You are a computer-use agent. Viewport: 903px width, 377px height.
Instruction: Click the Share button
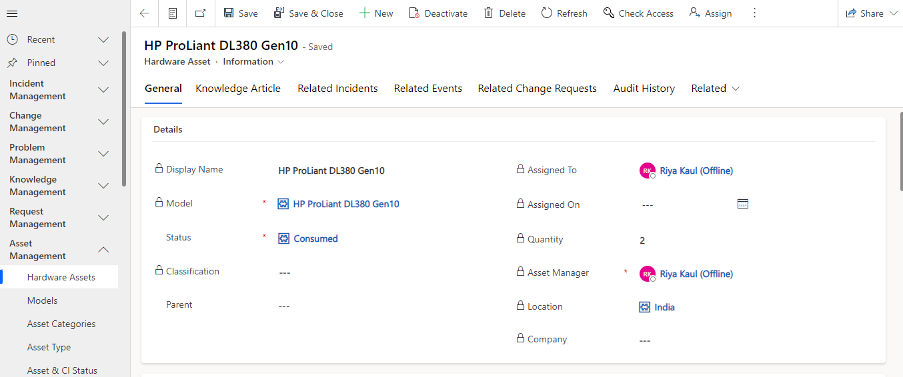tap(864, 13)
